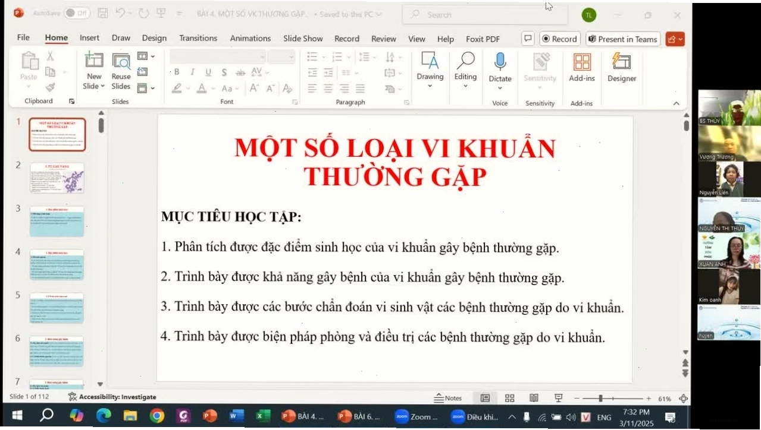Open the Add-ins gallery icon

(x=581, y=61)
